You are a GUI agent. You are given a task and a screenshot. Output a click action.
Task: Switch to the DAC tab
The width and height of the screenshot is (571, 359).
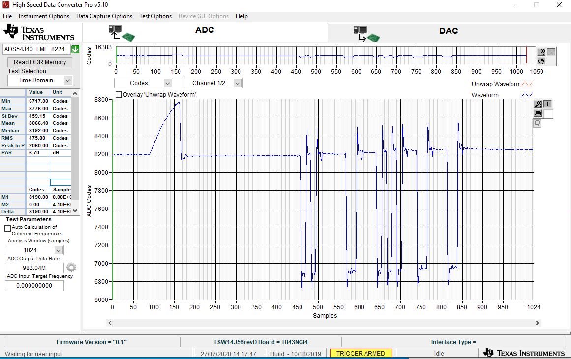tap(449, 32)
